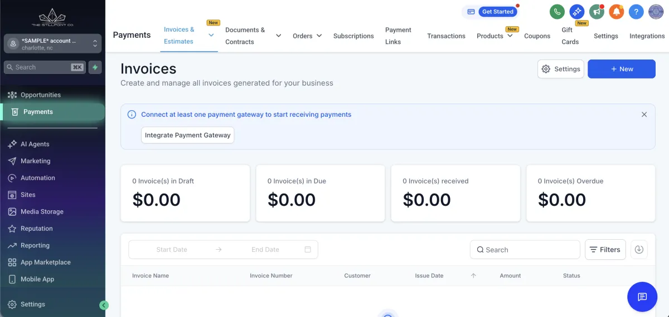
Task: Sort the list by the Issue Date arrow
Action: (473, 276)
